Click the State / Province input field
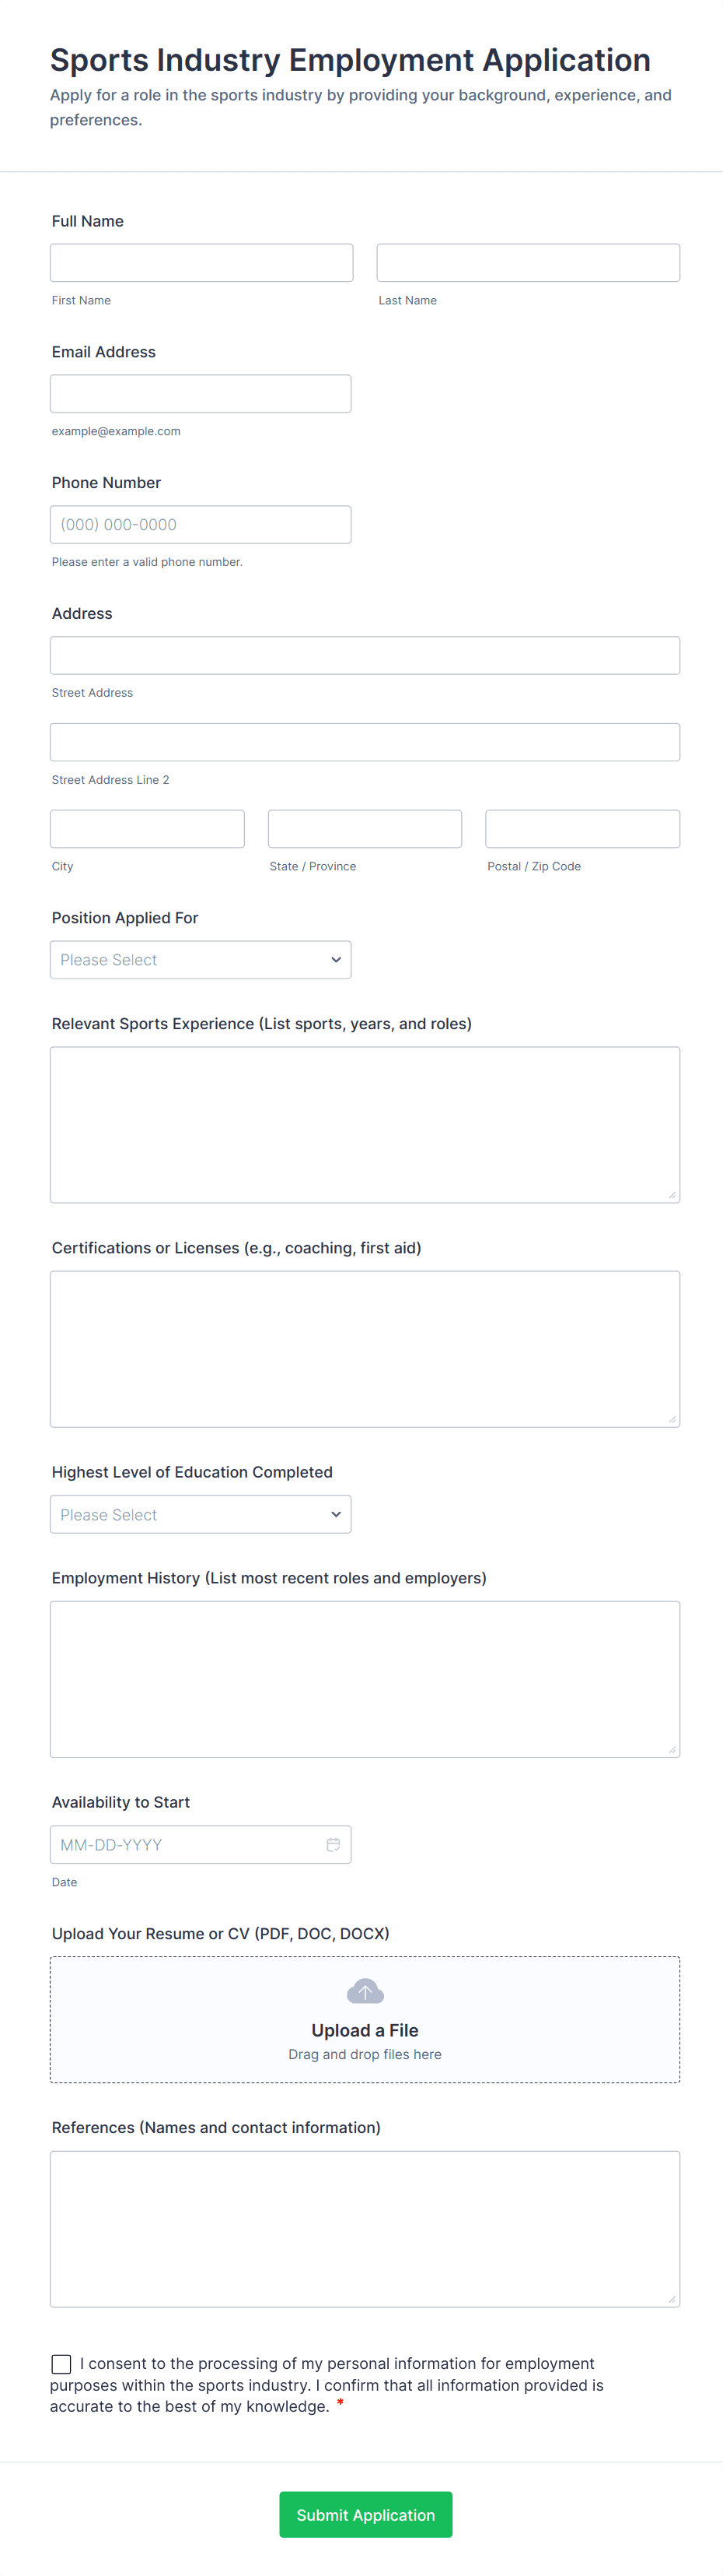Image resolution: width=723 pixels, height=2576 pixels. click(x=365, y=828)
